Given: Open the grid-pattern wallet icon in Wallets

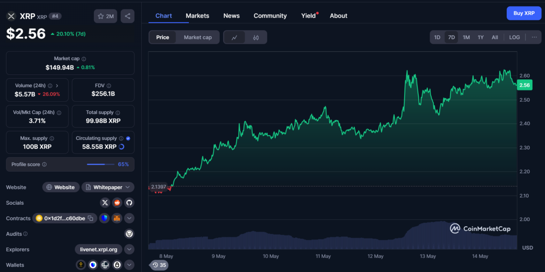Looking at the screenshot, I should 105,265.
